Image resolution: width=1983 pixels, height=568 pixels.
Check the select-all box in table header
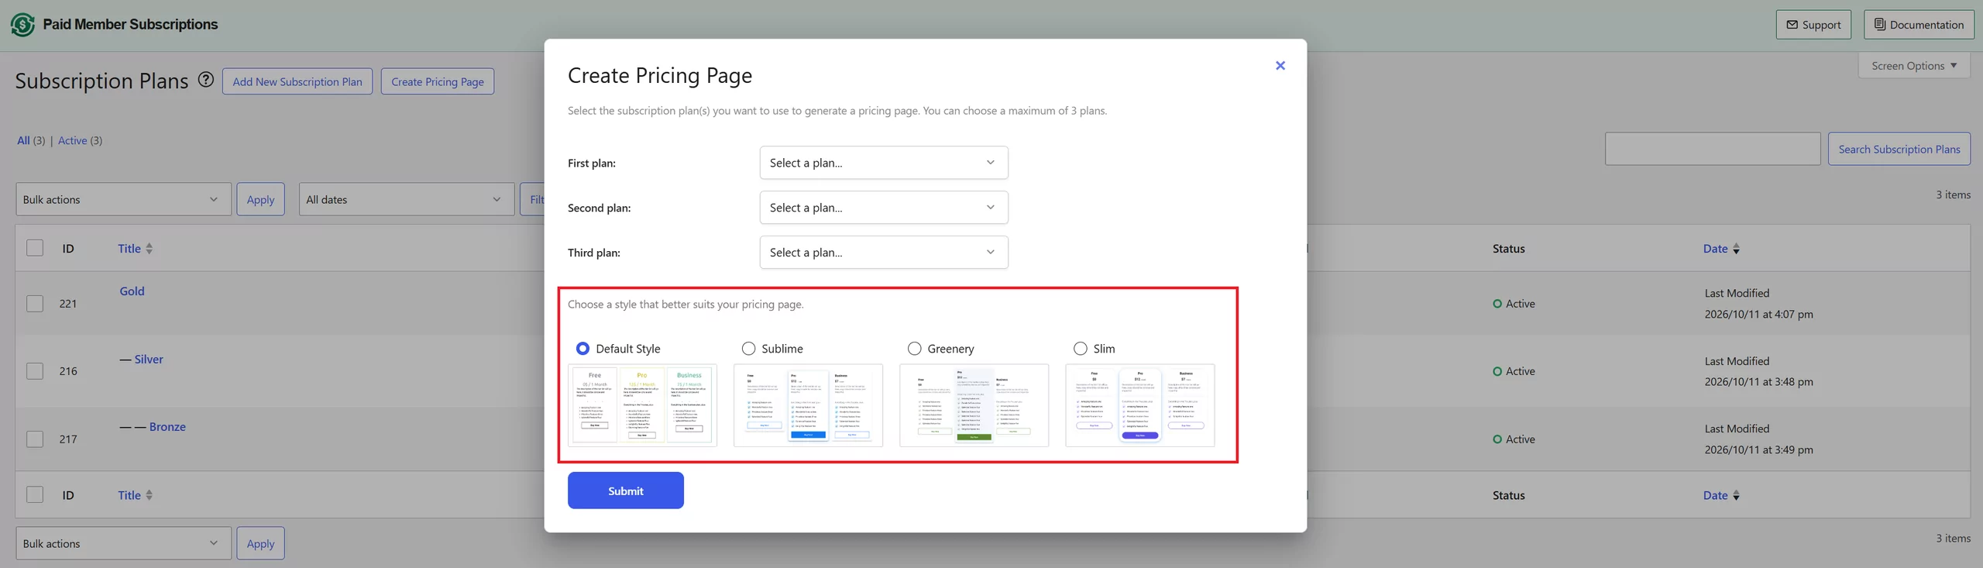35,248
